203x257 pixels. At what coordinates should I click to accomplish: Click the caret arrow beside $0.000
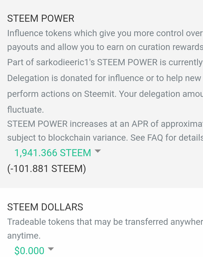click(51, 249)
